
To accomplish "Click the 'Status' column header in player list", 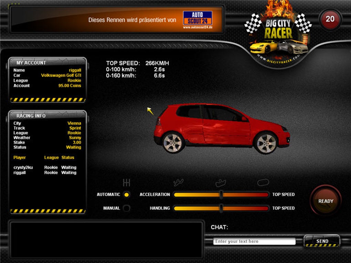I will pos(68,158).
